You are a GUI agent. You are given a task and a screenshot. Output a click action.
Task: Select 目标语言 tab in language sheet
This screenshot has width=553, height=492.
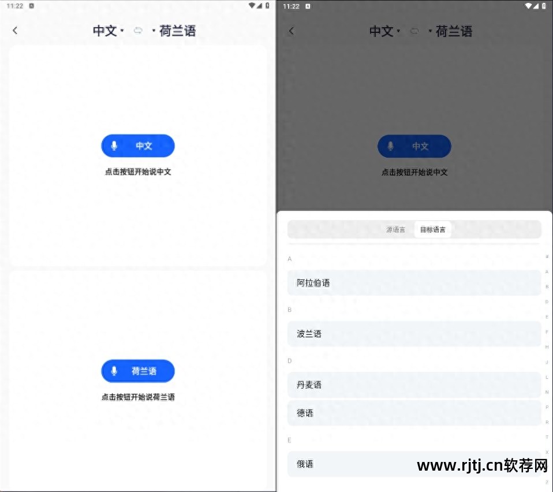[x=433, y=230]
